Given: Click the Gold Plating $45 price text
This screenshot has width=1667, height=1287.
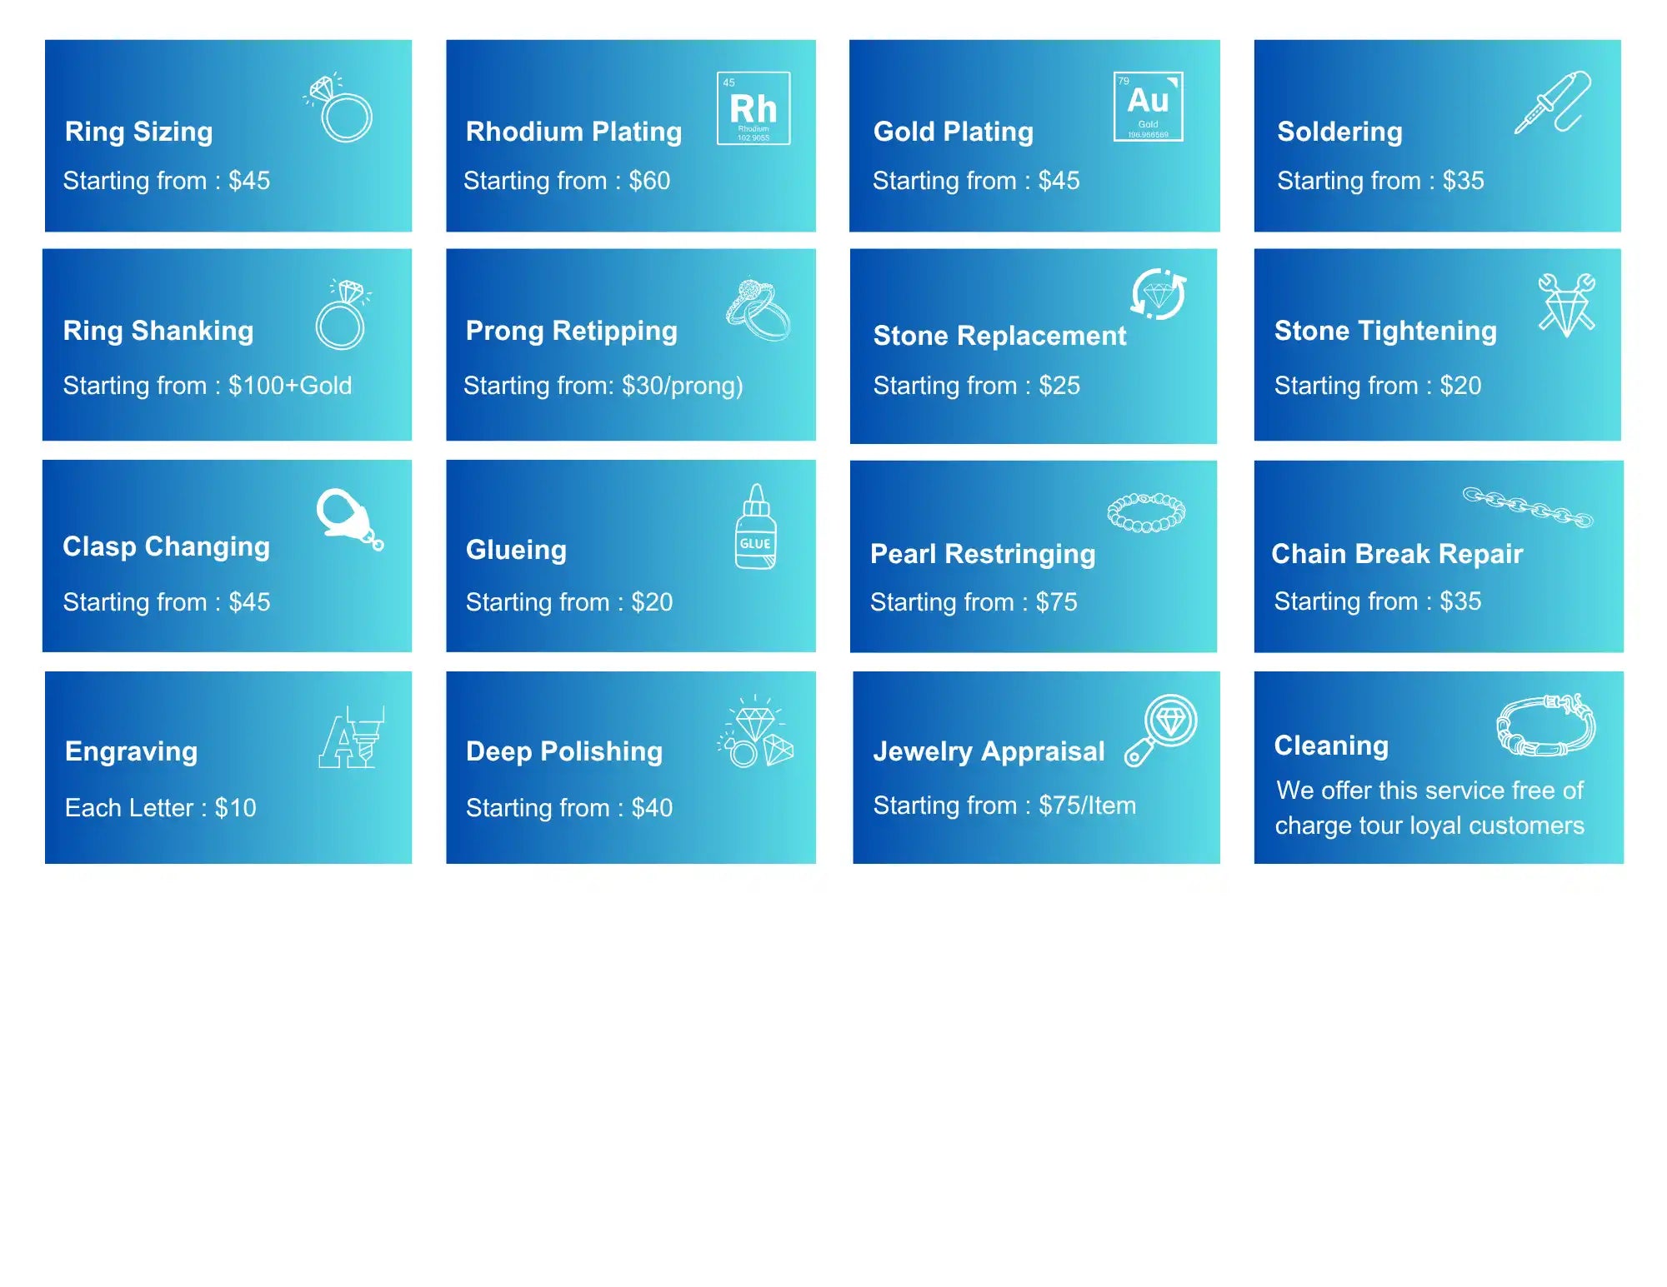Looking at the screenshot, I should click(976, 181).
